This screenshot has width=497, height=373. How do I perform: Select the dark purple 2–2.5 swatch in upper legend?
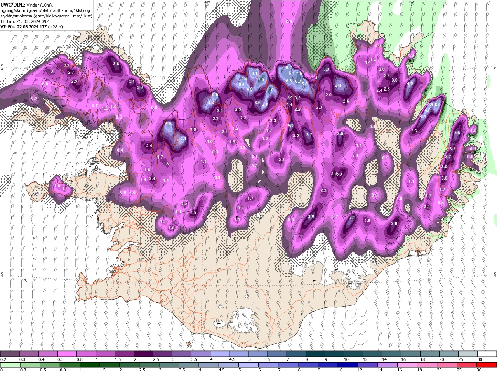tap(143, 354)
